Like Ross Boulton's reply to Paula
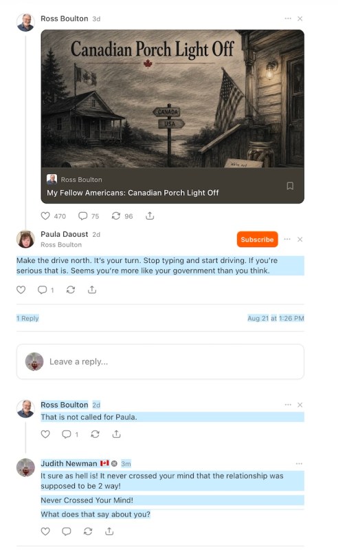Image resolution: width=338 pixels, height=550 pixels. click(x=45, y=434)
